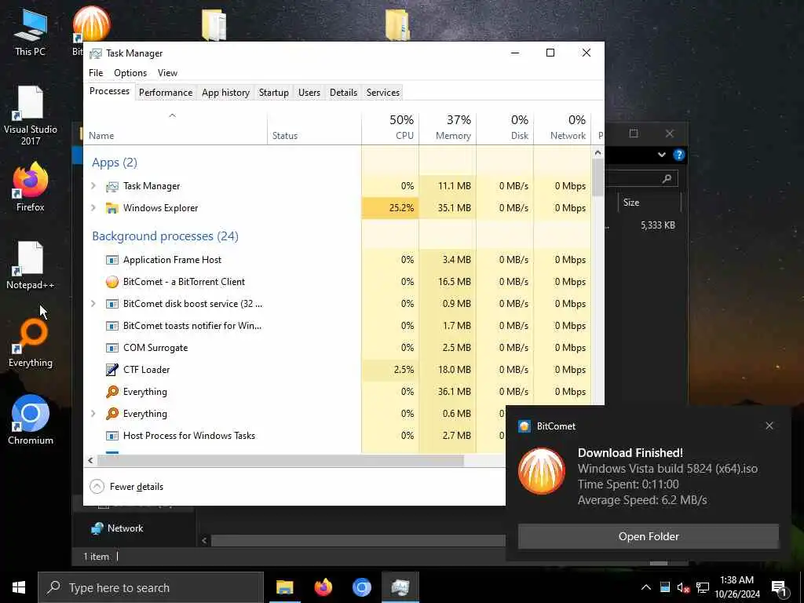Click scroll-left arrow in Task Manager

(x=91, y=460)
